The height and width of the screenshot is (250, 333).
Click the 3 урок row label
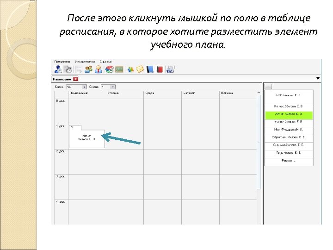coord(60,176)
